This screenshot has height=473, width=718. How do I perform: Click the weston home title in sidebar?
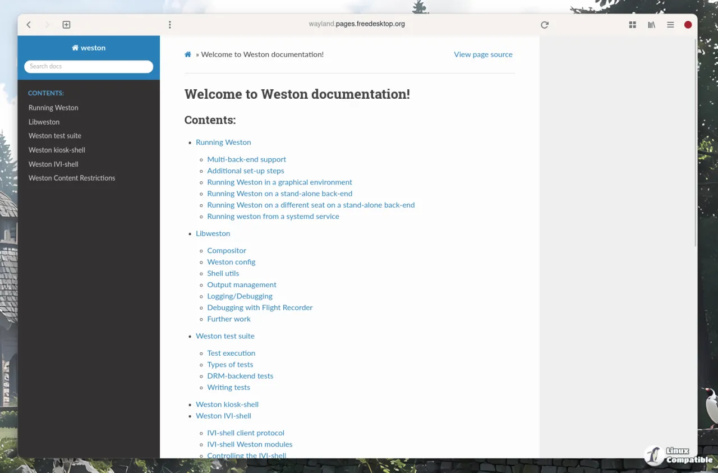click(x=89, y=48)
